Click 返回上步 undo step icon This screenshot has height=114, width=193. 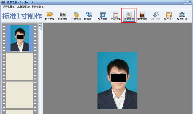[x=155, y=16]
